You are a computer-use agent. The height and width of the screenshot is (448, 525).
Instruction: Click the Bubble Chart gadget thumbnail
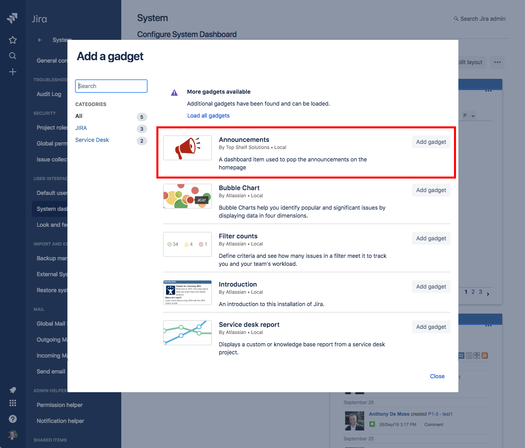(x=187, y=196)
